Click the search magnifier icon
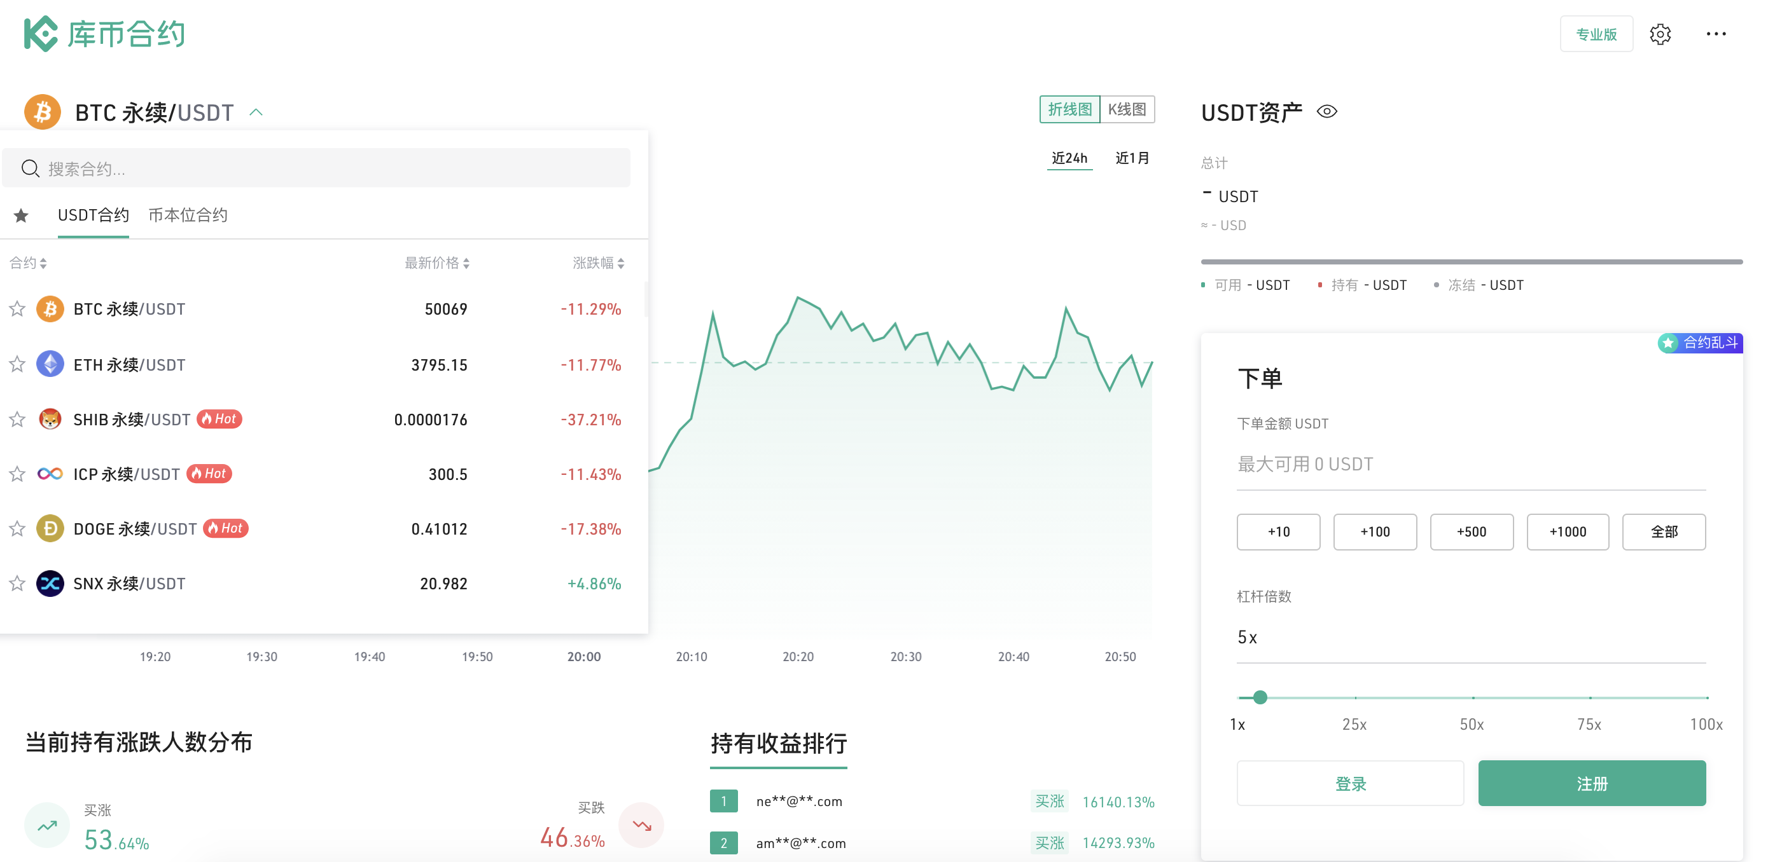 pos(30,168)
